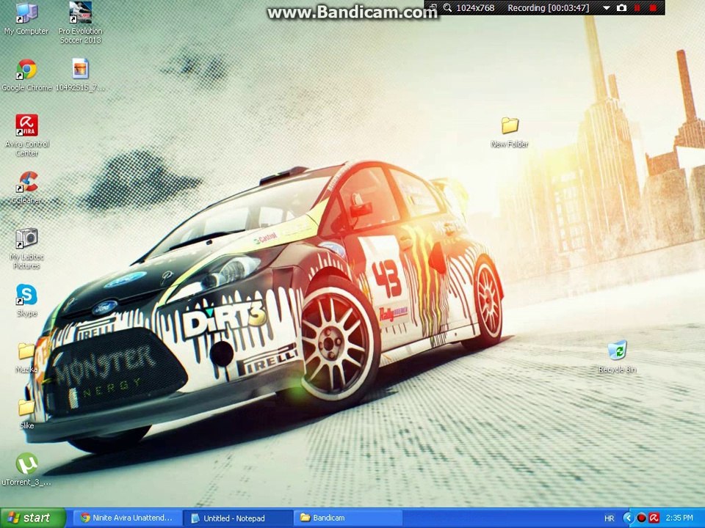Open the Bandicam dropdown arrow menu
The image size is (705, 528).
coord(607,8)
